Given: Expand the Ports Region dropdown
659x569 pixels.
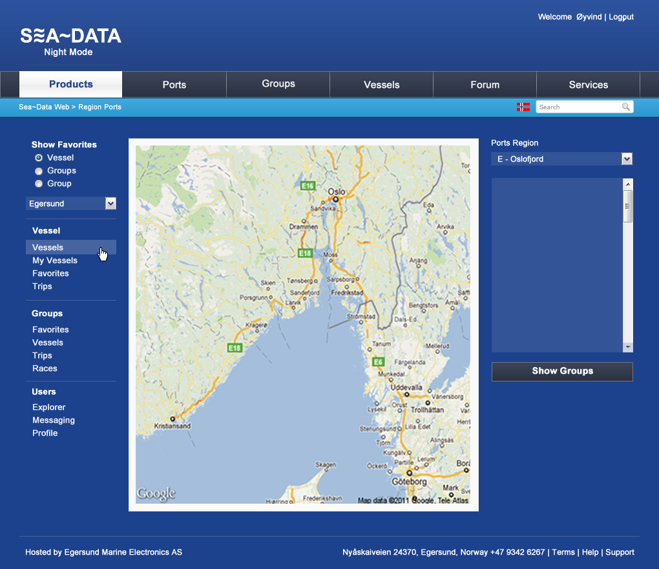Looking at the screenshot, I should 626,159.
